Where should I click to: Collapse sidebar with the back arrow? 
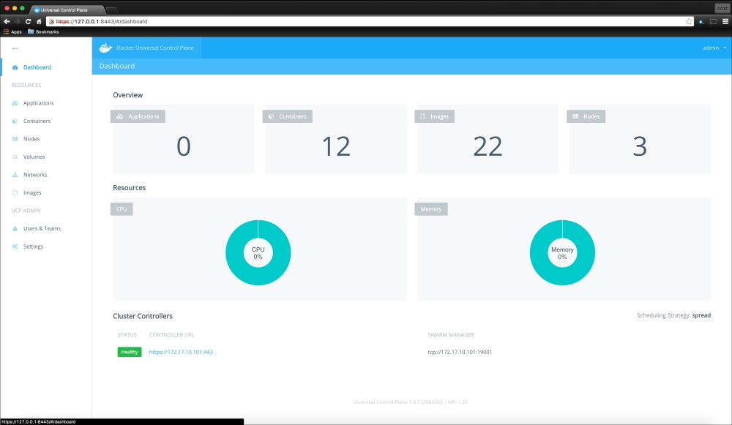point(15,48)
